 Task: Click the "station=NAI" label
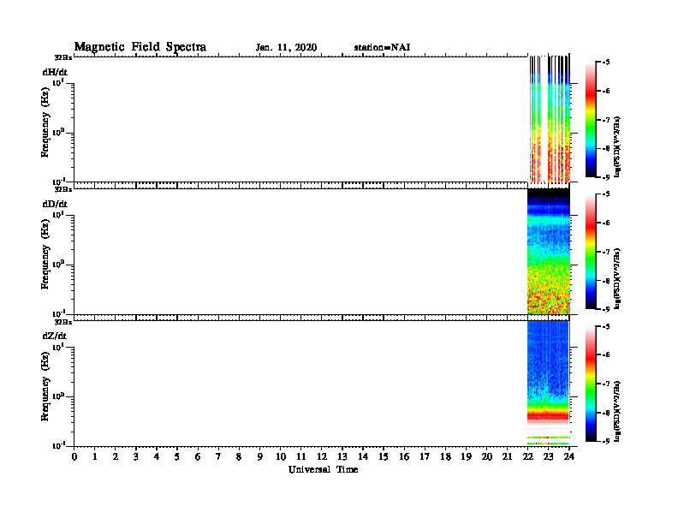coord(382,48)
